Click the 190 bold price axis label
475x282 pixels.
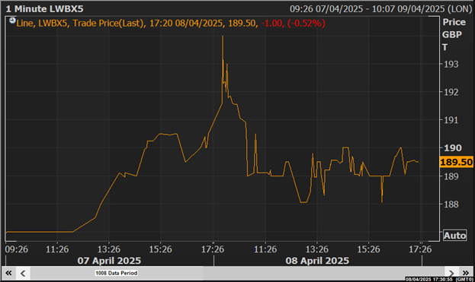[x=453, y=148]
